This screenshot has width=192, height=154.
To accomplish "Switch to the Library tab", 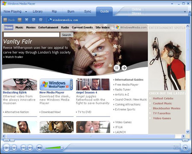I will [38, 12].
